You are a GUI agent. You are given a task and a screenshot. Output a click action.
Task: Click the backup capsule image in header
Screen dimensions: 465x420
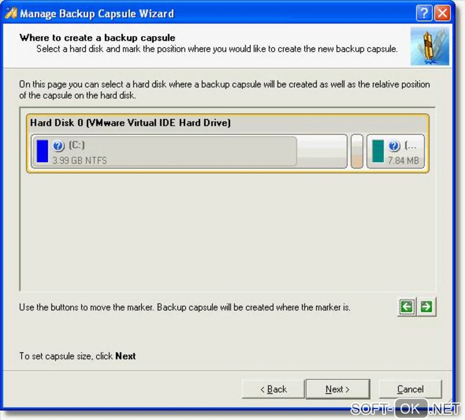coord(430,46)
